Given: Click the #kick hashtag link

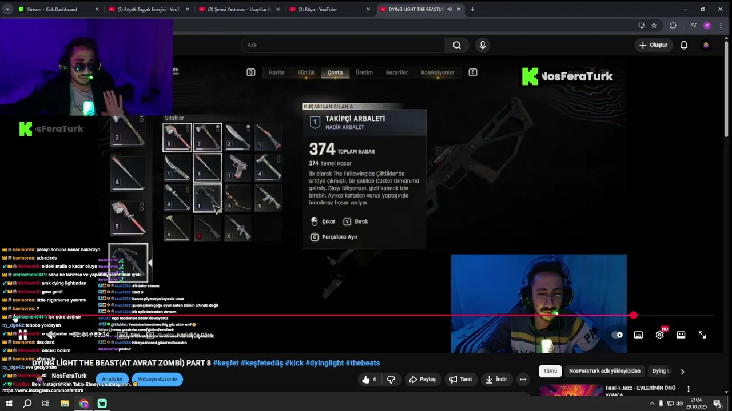Looking at the screenshot, I should tap(294, 363).
